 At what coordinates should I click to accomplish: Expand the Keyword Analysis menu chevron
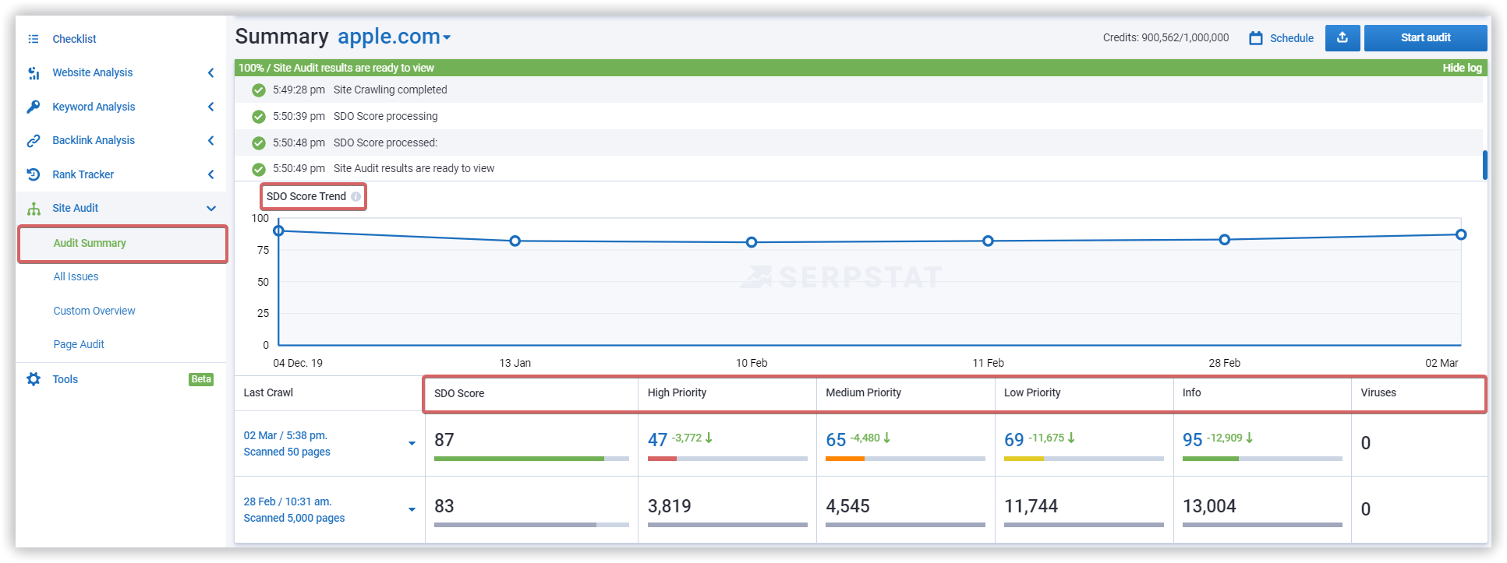pos(210,107)
